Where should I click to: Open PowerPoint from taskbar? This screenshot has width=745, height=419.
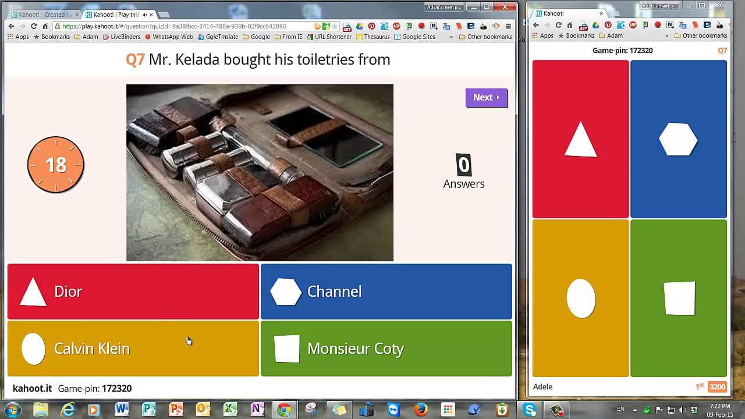pyautogui.click(x=176, y=410)
